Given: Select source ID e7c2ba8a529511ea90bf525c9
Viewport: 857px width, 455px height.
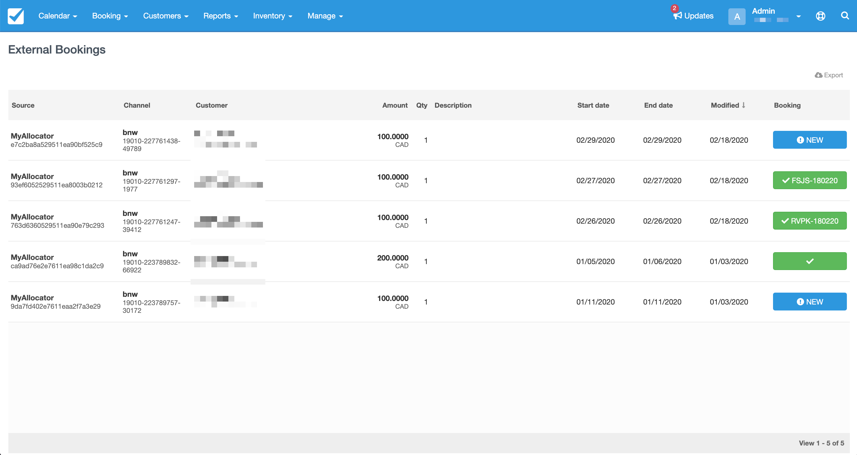Looking at the screenshot, I should 57,145.
